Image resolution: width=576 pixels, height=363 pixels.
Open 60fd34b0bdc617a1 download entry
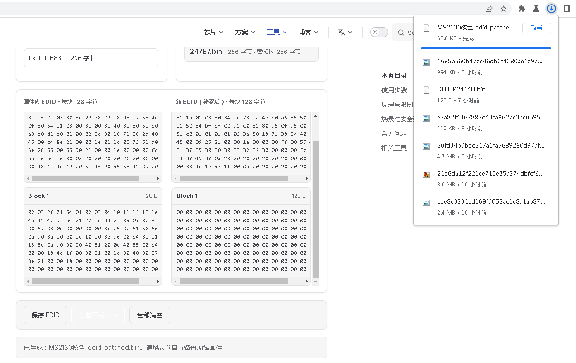pyautogui.click(x=491, y=146)
